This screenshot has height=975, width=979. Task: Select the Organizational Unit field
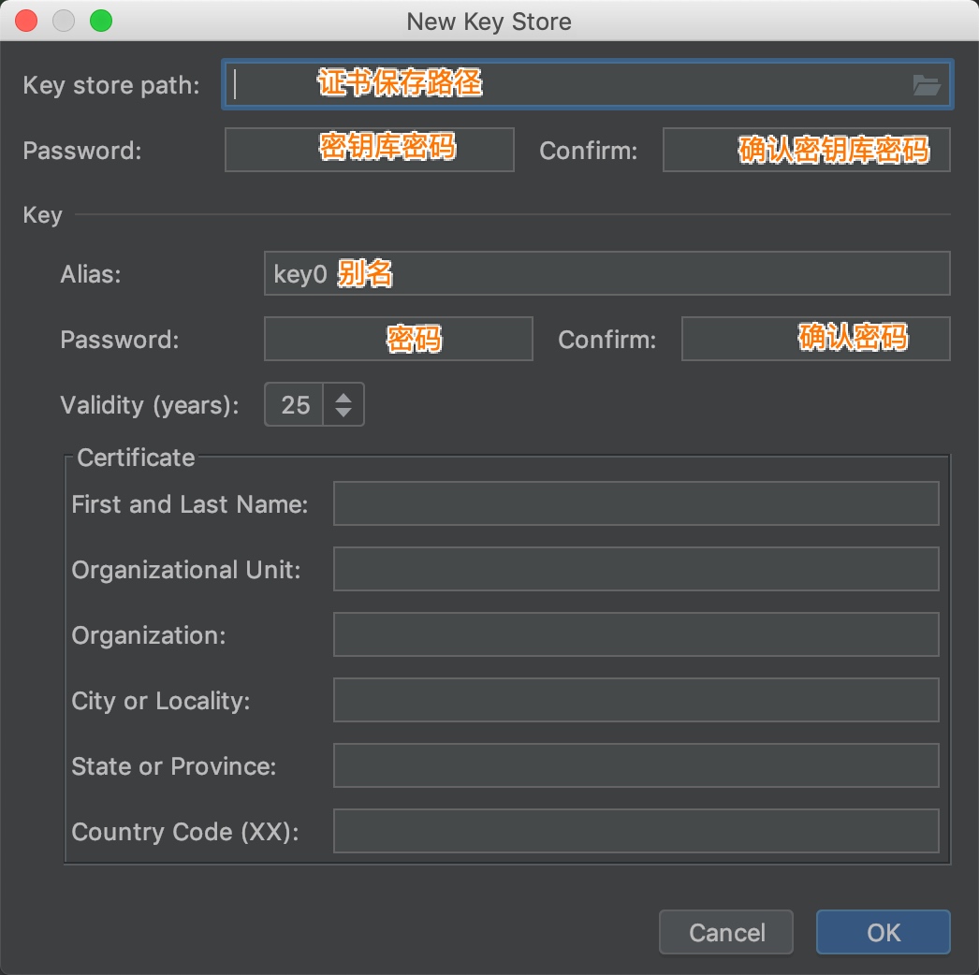tap(636, 570)
